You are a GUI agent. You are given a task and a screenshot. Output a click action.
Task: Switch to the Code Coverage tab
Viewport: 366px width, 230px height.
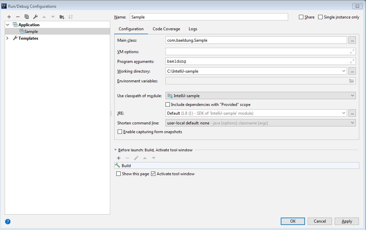click(166, 29)
